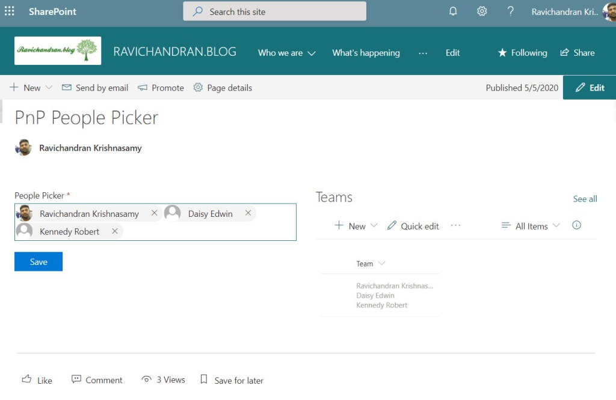This screenshot has height=400, width=616.
Task: Open the All Items view dropdown
Action: [530, 226]
